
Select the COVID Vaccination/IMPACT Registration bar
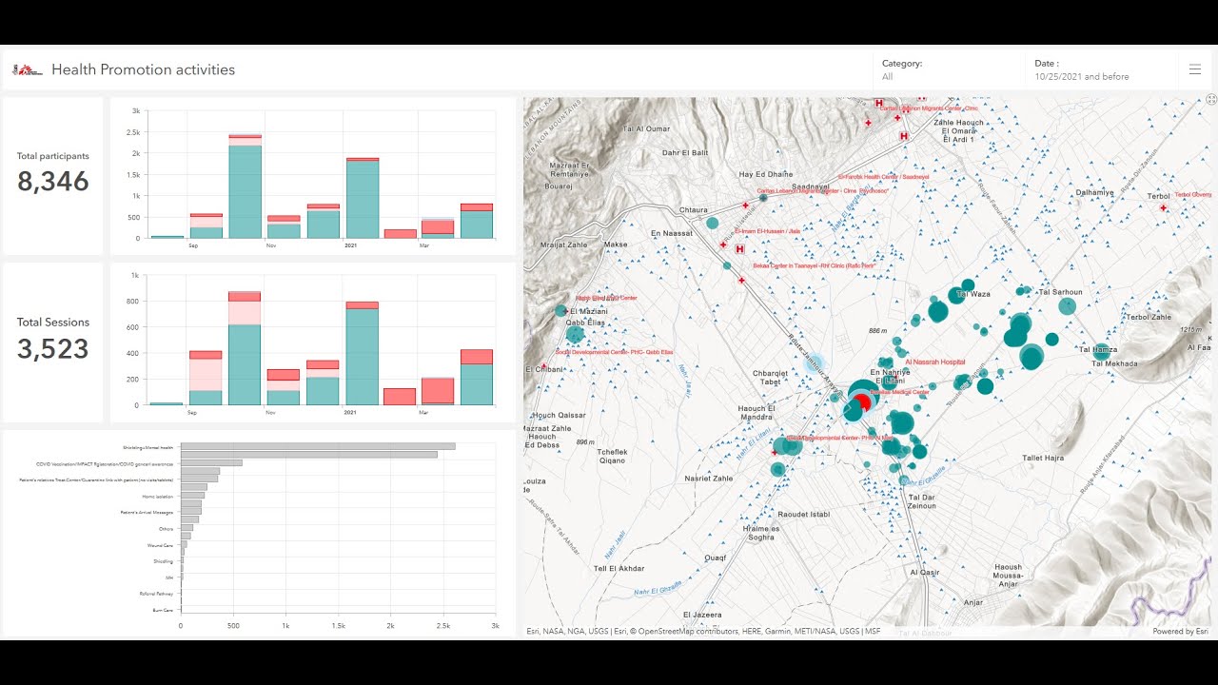(211, 463)
